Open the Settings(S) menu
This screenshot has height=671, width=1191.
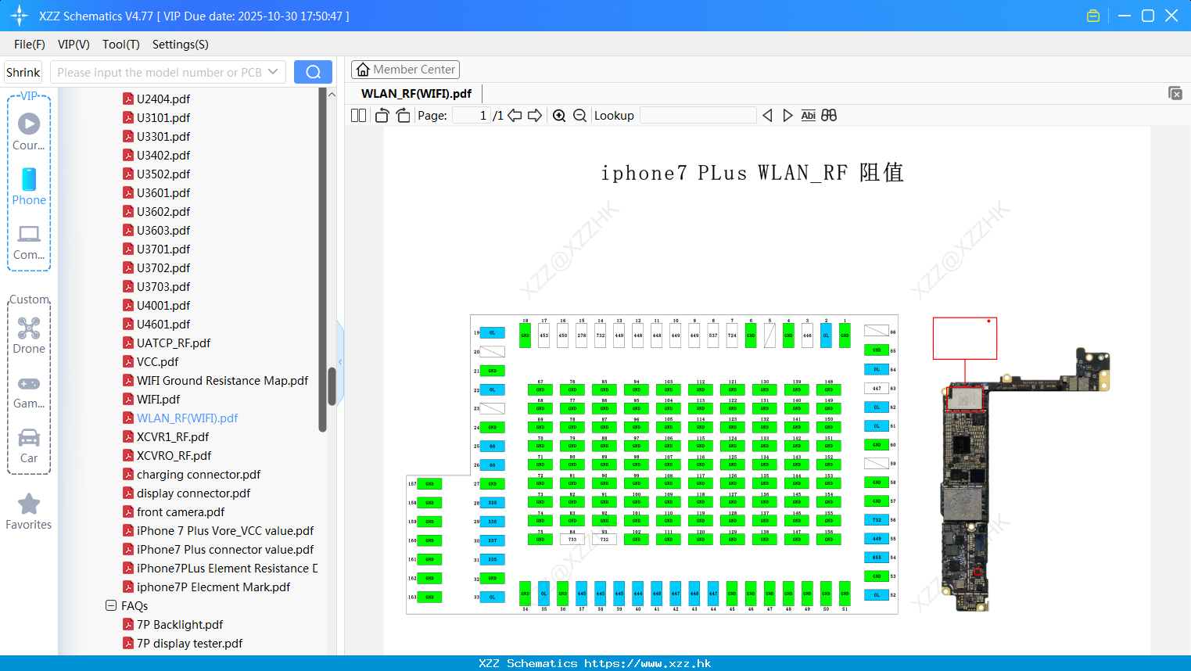tap(181, 45)
